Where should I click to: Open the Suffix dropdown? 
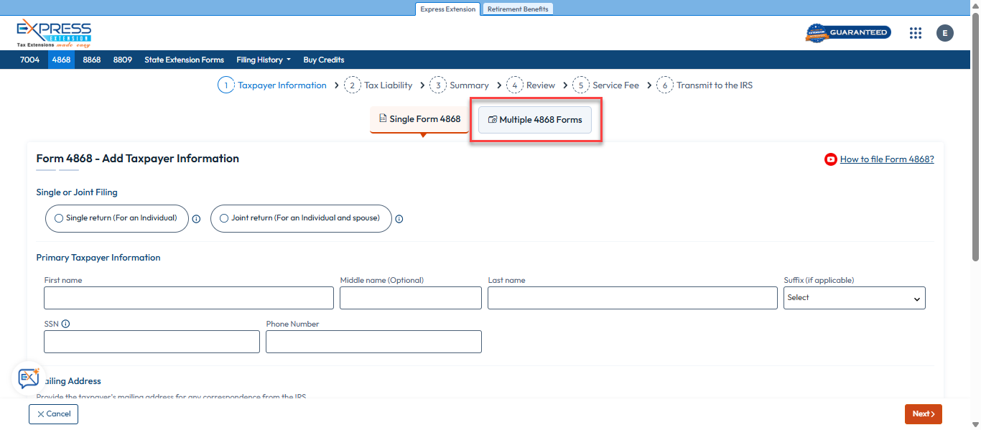[x=855, y=298]
